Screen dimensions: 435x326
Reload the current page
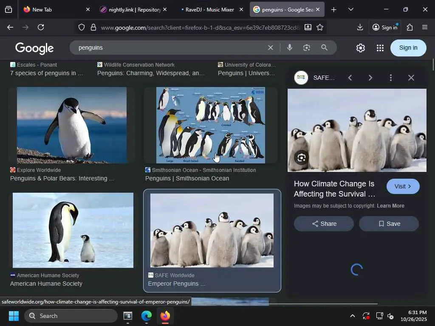tap(41, 27)
